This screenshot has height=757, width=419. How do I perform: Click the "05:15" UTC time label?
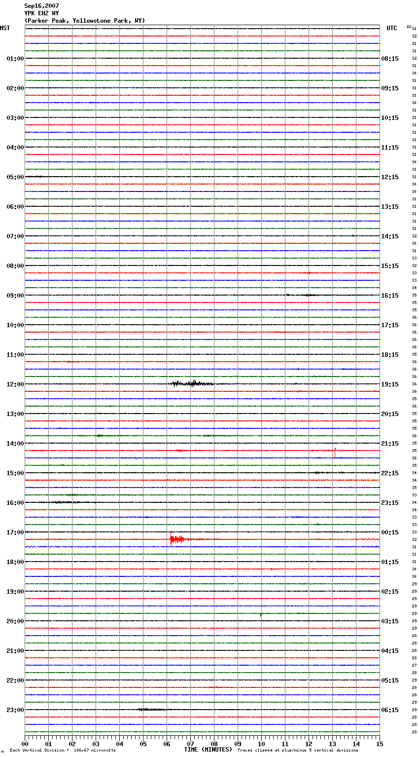point(390,681)
